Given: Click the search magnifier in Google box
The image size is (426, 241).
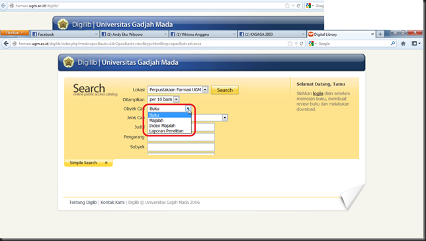Looking at the screenshot, I should [x=393, y=43].
